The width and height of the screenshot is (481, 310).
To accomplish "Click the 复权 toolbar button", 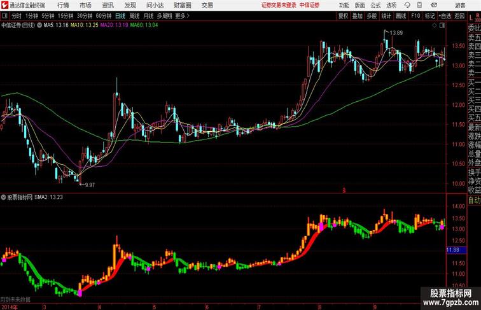I will pos(343,16).
